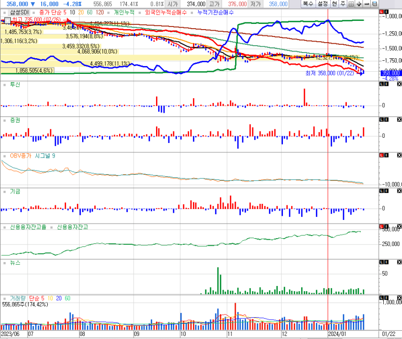Screen dimensions: 402x339
Task: Toggle the red L icon of the price chart
Action: click(382, 12)
